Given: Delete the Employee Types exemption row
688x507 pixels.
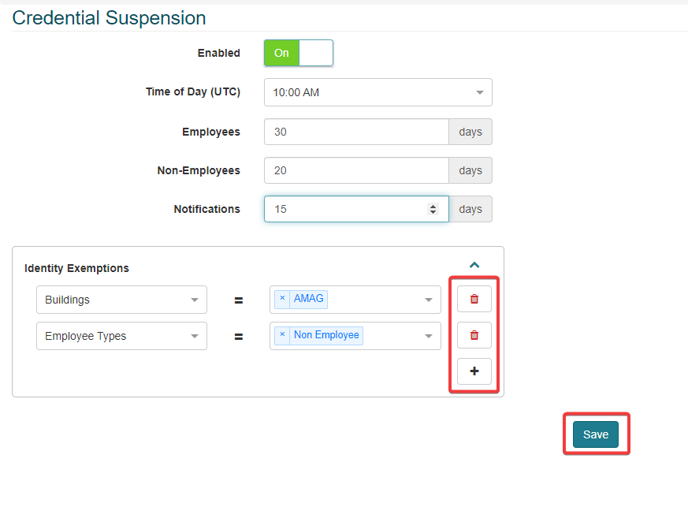Looking at the screenshot, I should 474,336.
